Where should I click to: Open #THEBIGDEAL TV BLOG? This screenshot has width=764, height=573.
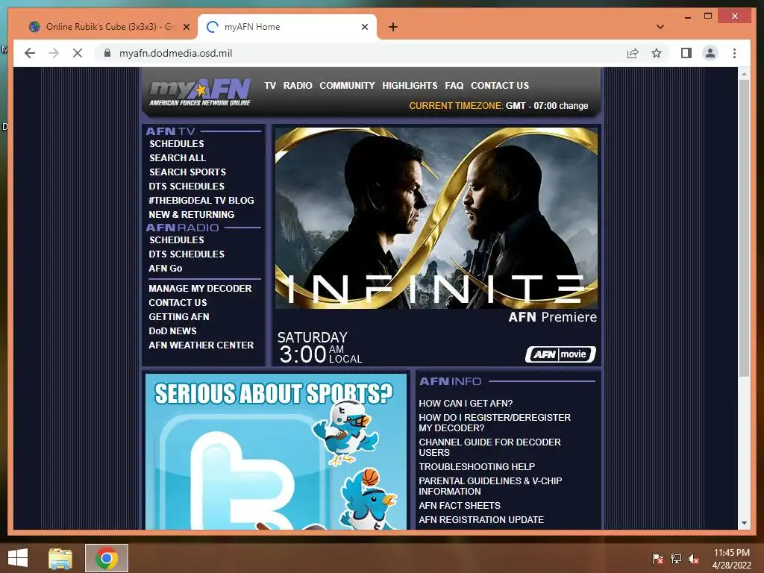201,200
